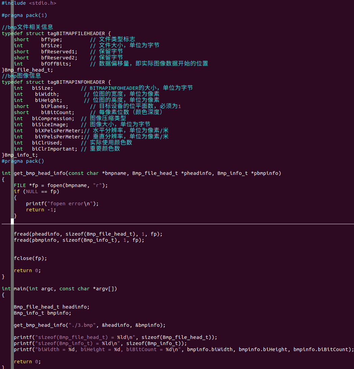Click the 'biWidth;' field in struct
The image size is (354, 369).
click(47, 94)
